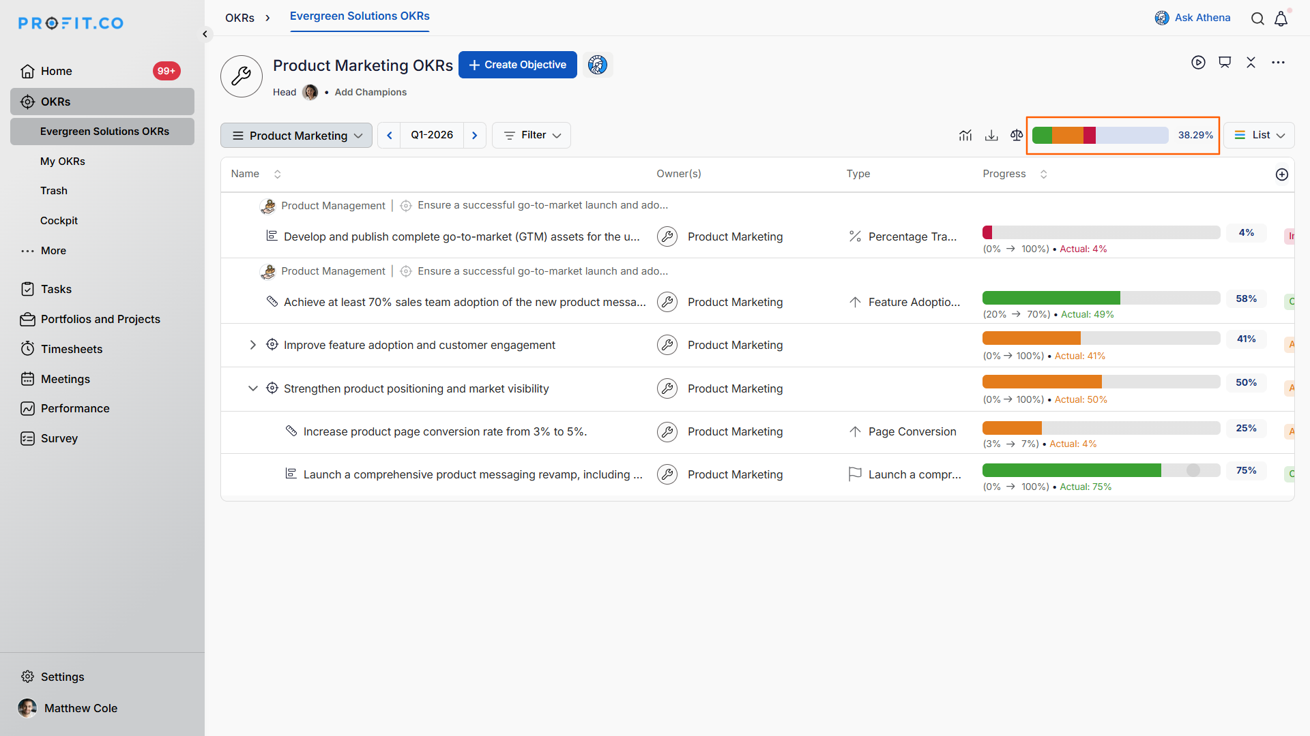
Task: Open My OKRs
Action: tap(63, 162)
